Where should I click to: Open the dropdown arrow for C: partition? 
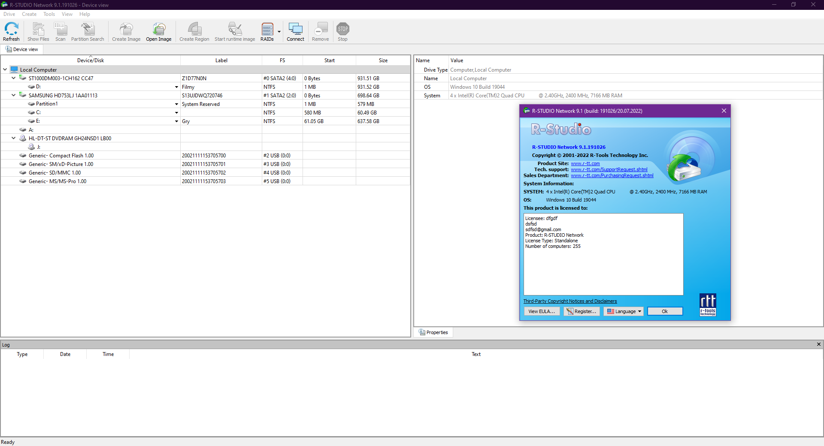(x=176, y=113)
